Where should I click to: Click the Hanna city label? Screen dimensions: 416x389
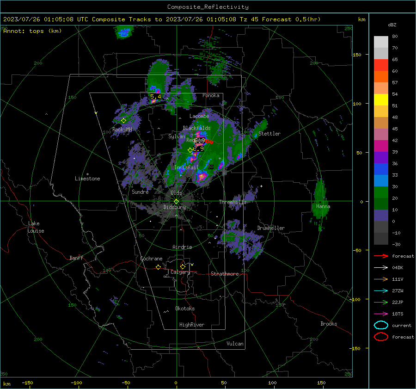coord(323,206)
